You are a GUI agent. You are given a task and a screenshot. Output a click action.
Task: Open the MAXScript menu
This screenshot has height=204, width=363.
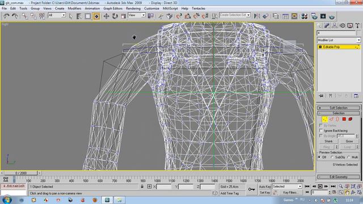tap(170, 8)
